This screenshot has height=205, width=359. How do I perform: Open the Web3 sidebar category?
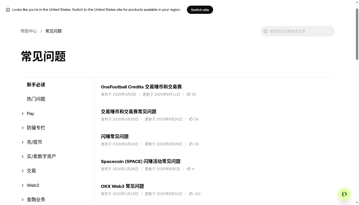tap(33, 185)
